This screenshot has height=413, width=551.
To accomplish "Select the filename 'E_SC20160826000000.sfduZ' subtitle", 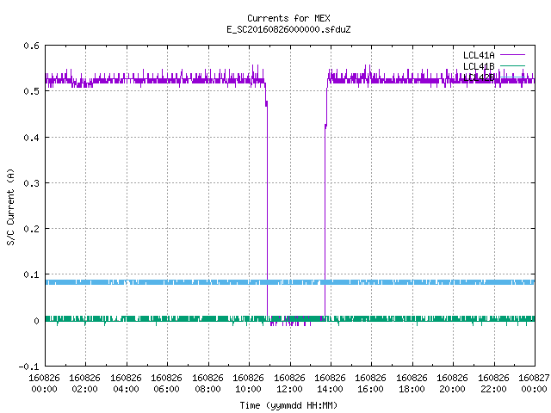I will [x=288, y=29].
